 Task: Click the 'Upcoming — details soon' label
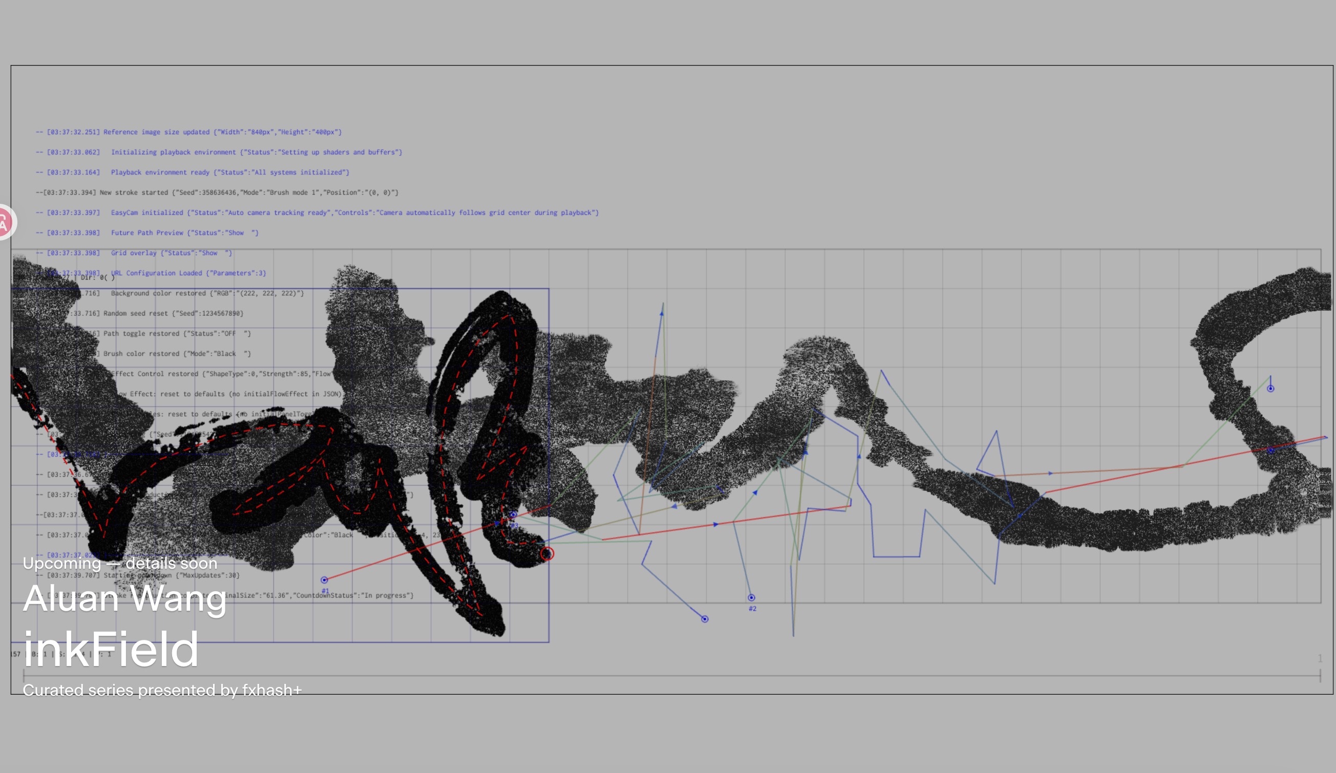[120, 563]
